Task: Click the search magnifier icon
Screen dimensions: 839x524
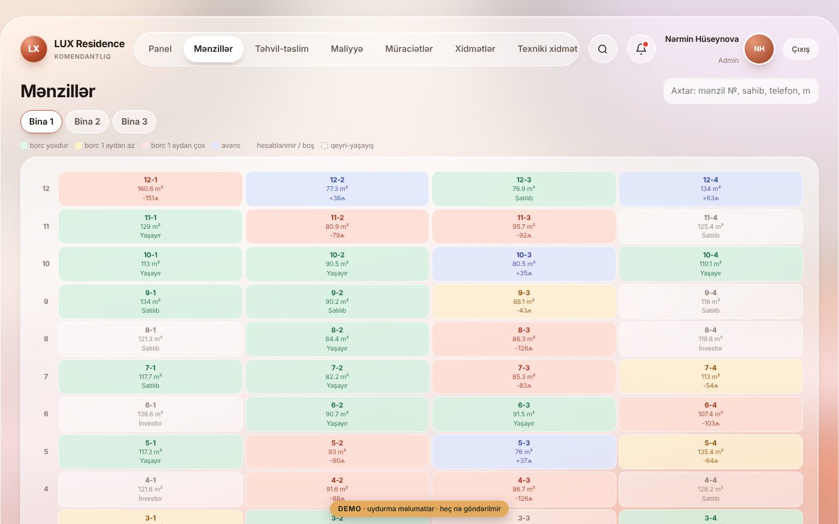Action: [x=602, y=49]
